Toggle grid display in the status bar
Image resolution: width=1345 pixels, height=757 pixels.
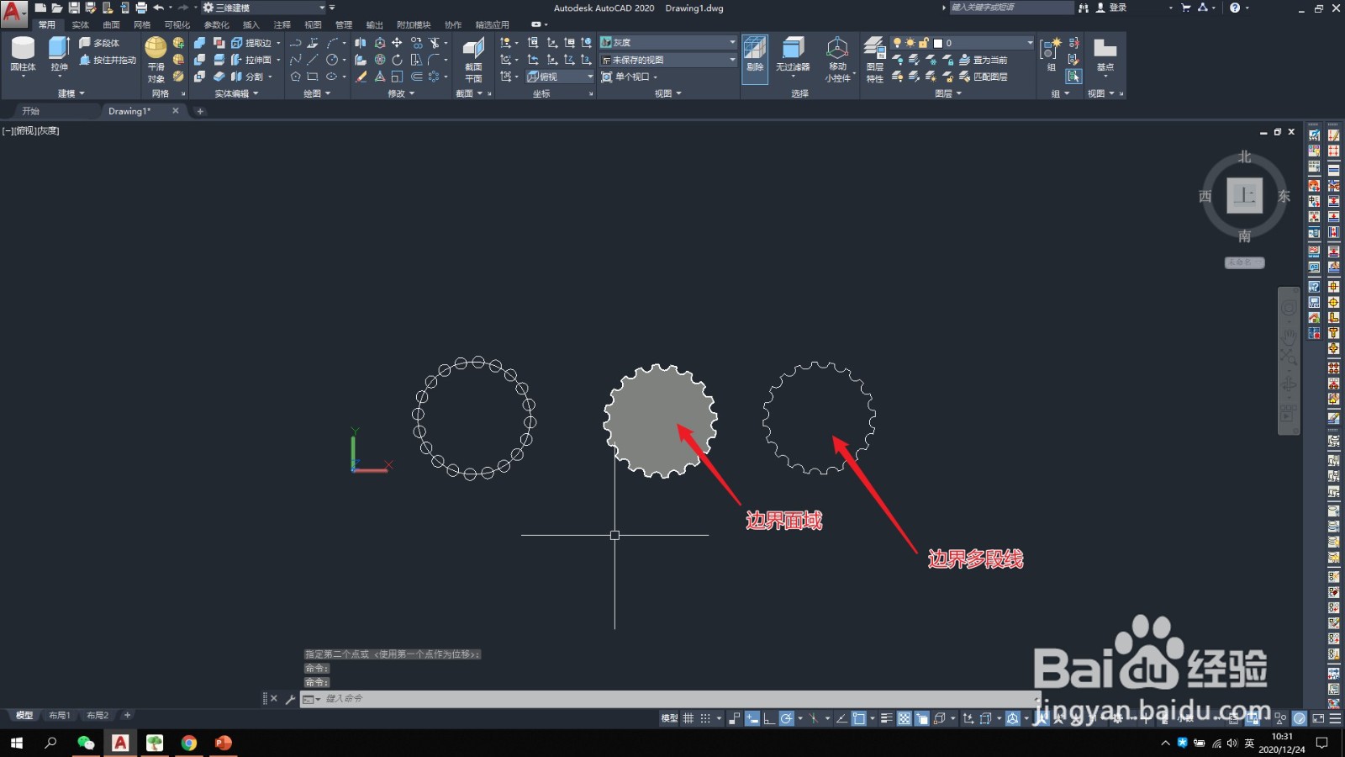(688, 718)
